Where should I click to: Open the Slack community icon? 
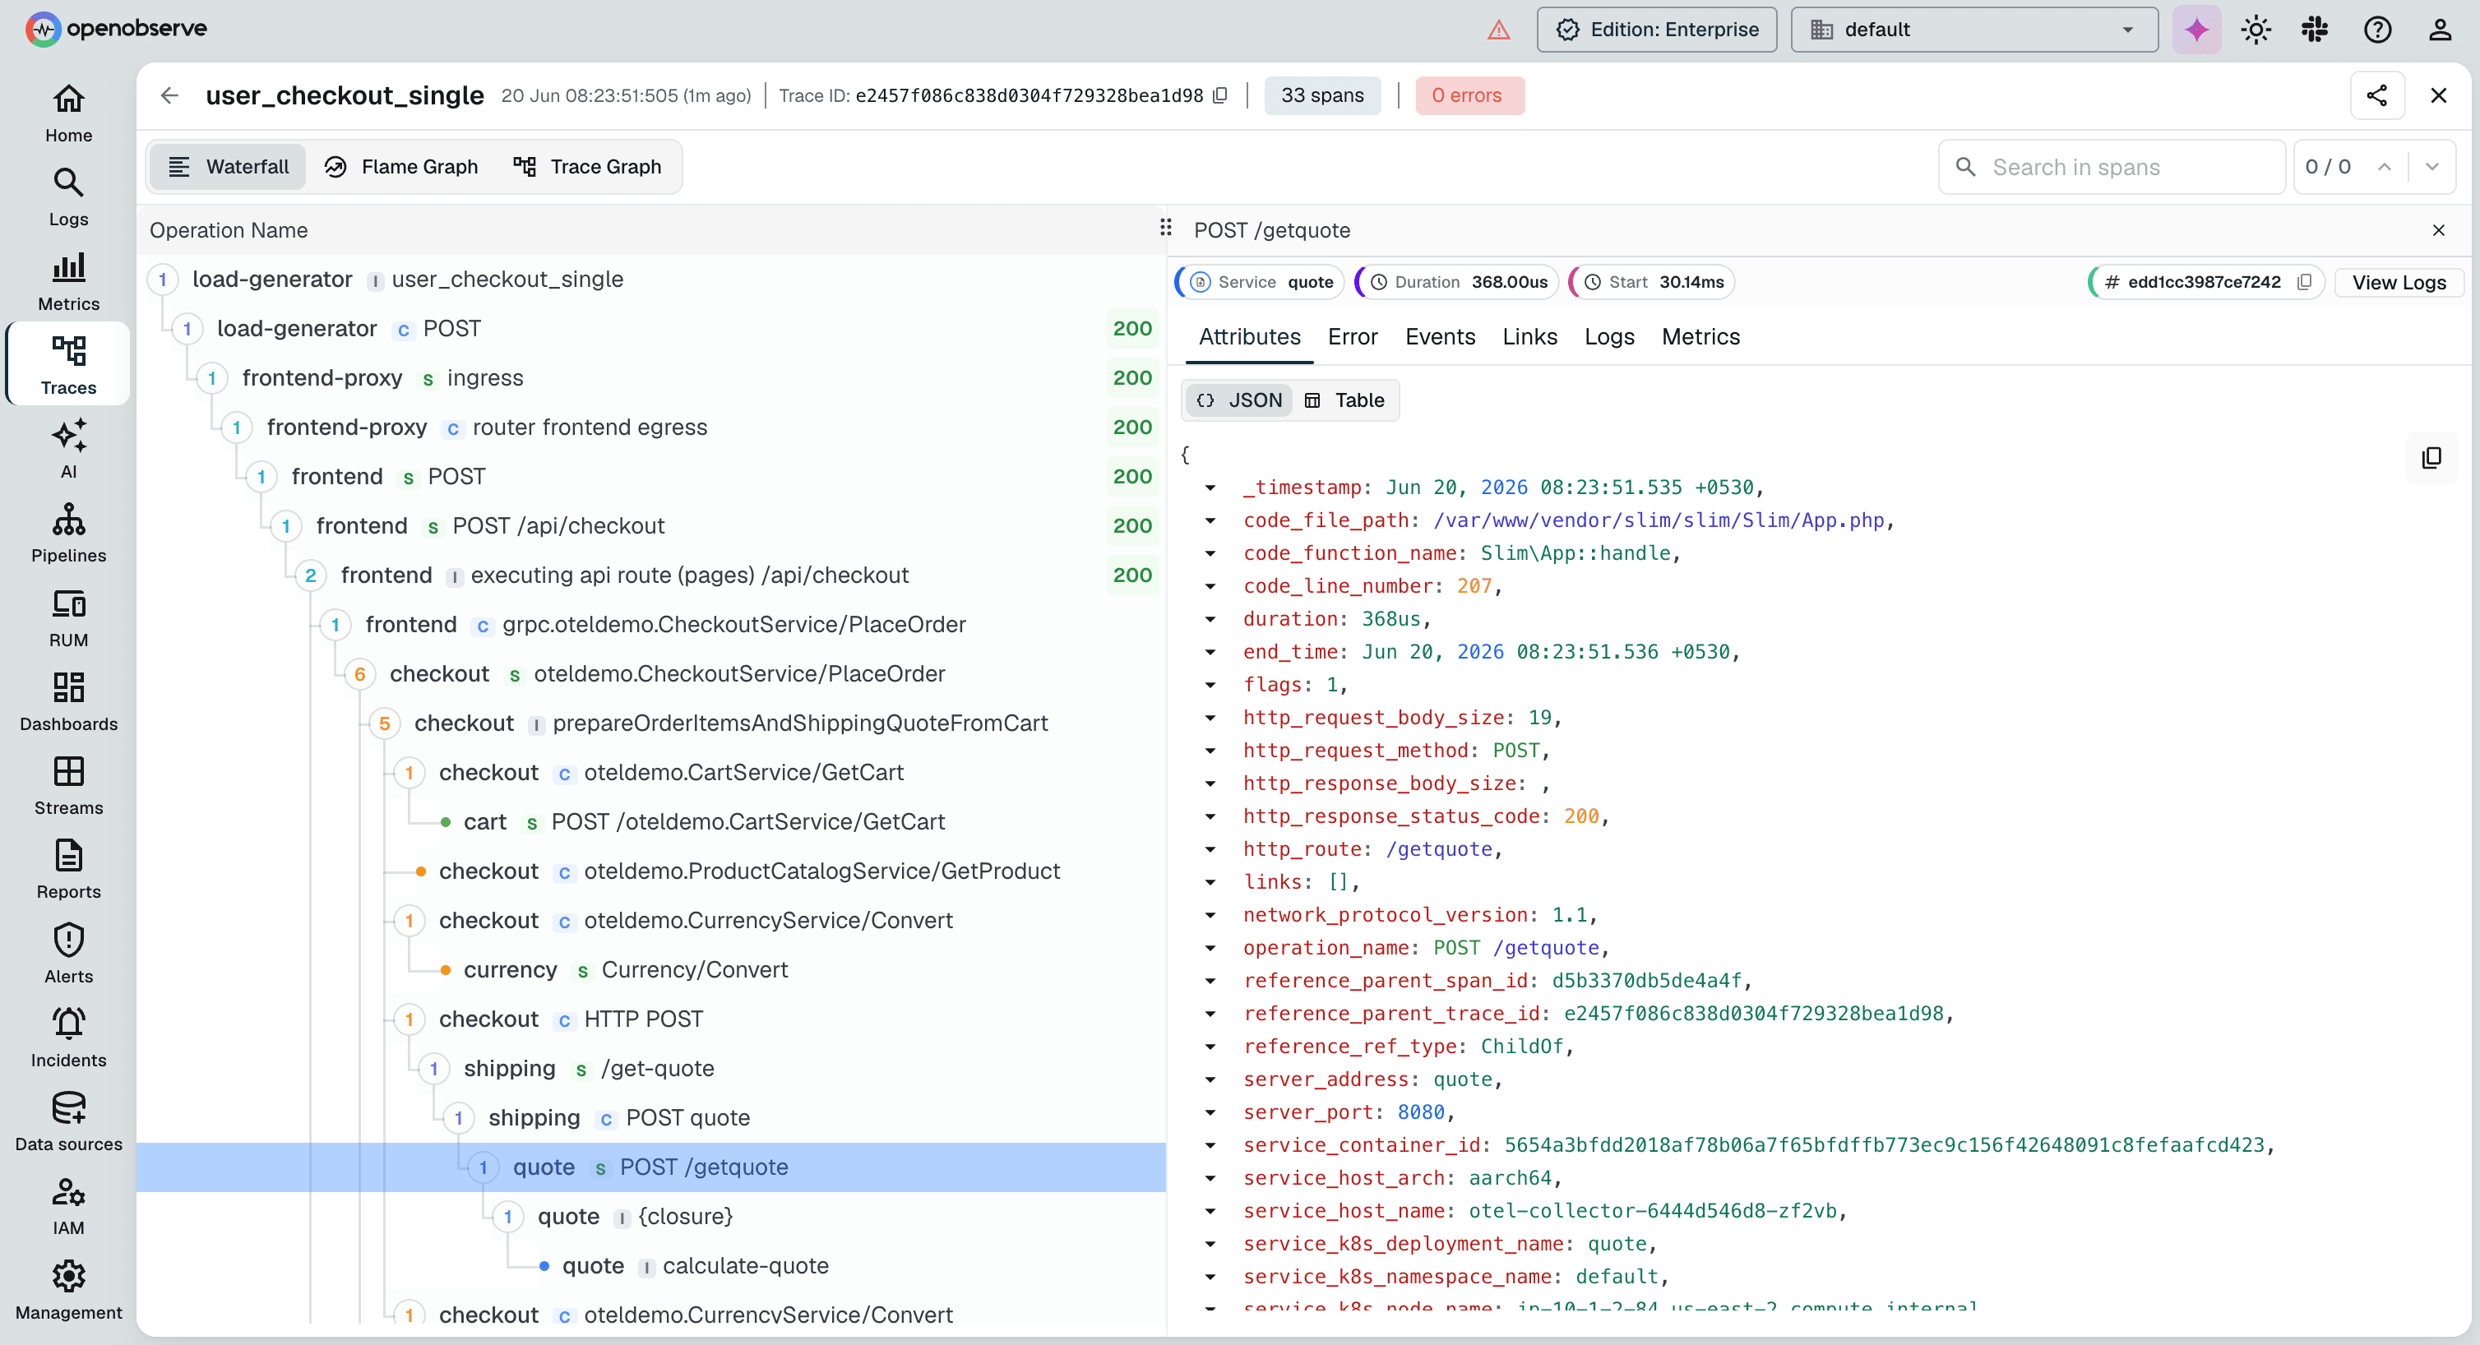2315,30
